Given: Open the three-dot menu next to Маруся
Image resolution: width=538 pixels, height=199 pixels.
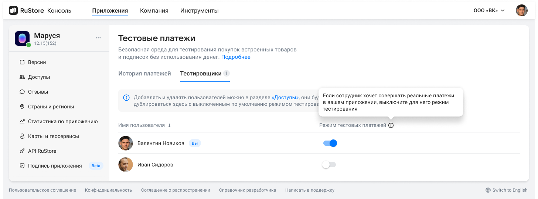Looking at the screenshot, I should (x=98, y=38).
